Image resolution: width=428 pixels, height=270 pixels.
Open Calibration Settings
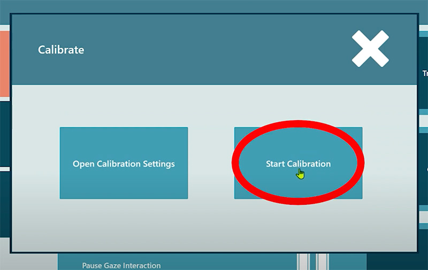coord(124,163)
